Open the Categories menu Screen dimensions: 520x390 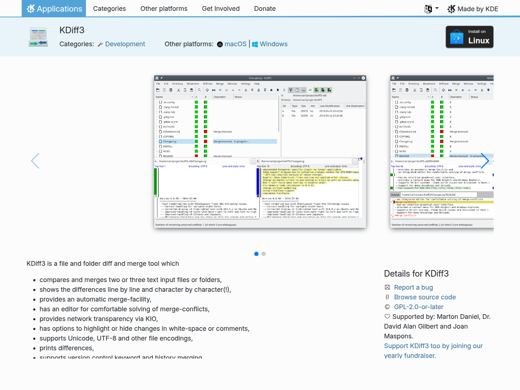[x=109, y=8]
